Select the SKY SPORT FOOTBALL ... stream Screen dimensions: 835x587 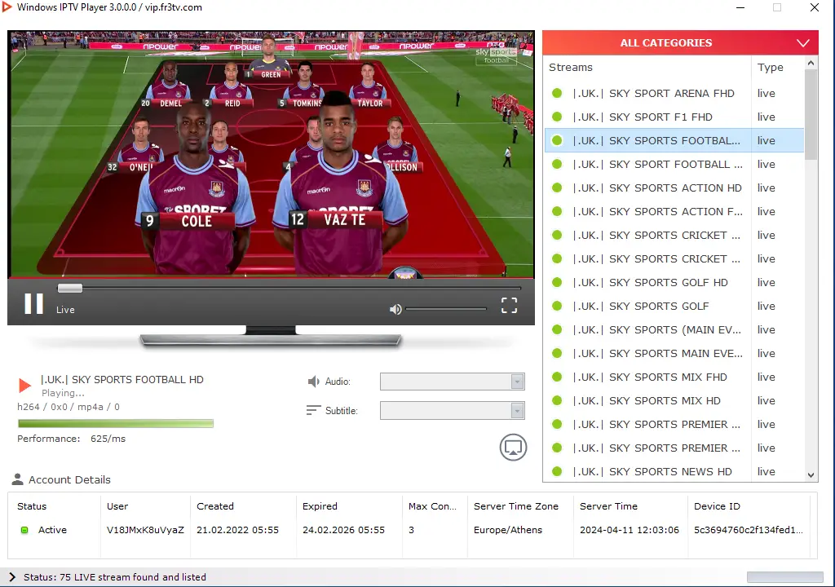674,164
